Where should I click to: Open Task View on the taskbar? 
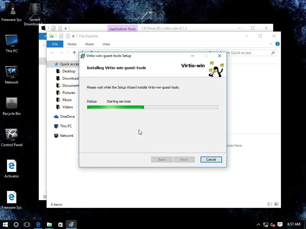(x=27, y=225)
